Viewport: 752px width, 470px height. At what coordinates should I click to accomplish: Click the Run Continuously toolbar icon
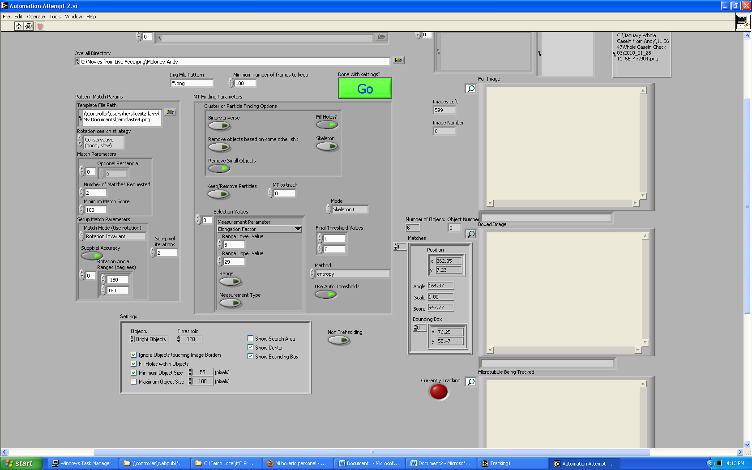click(x=29, y=26)
